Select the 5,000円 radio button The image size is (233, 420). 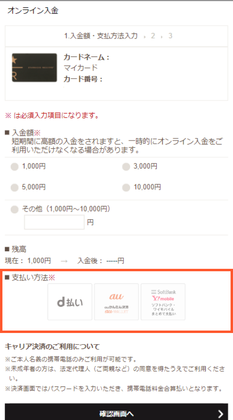click(x=15, y=188)
